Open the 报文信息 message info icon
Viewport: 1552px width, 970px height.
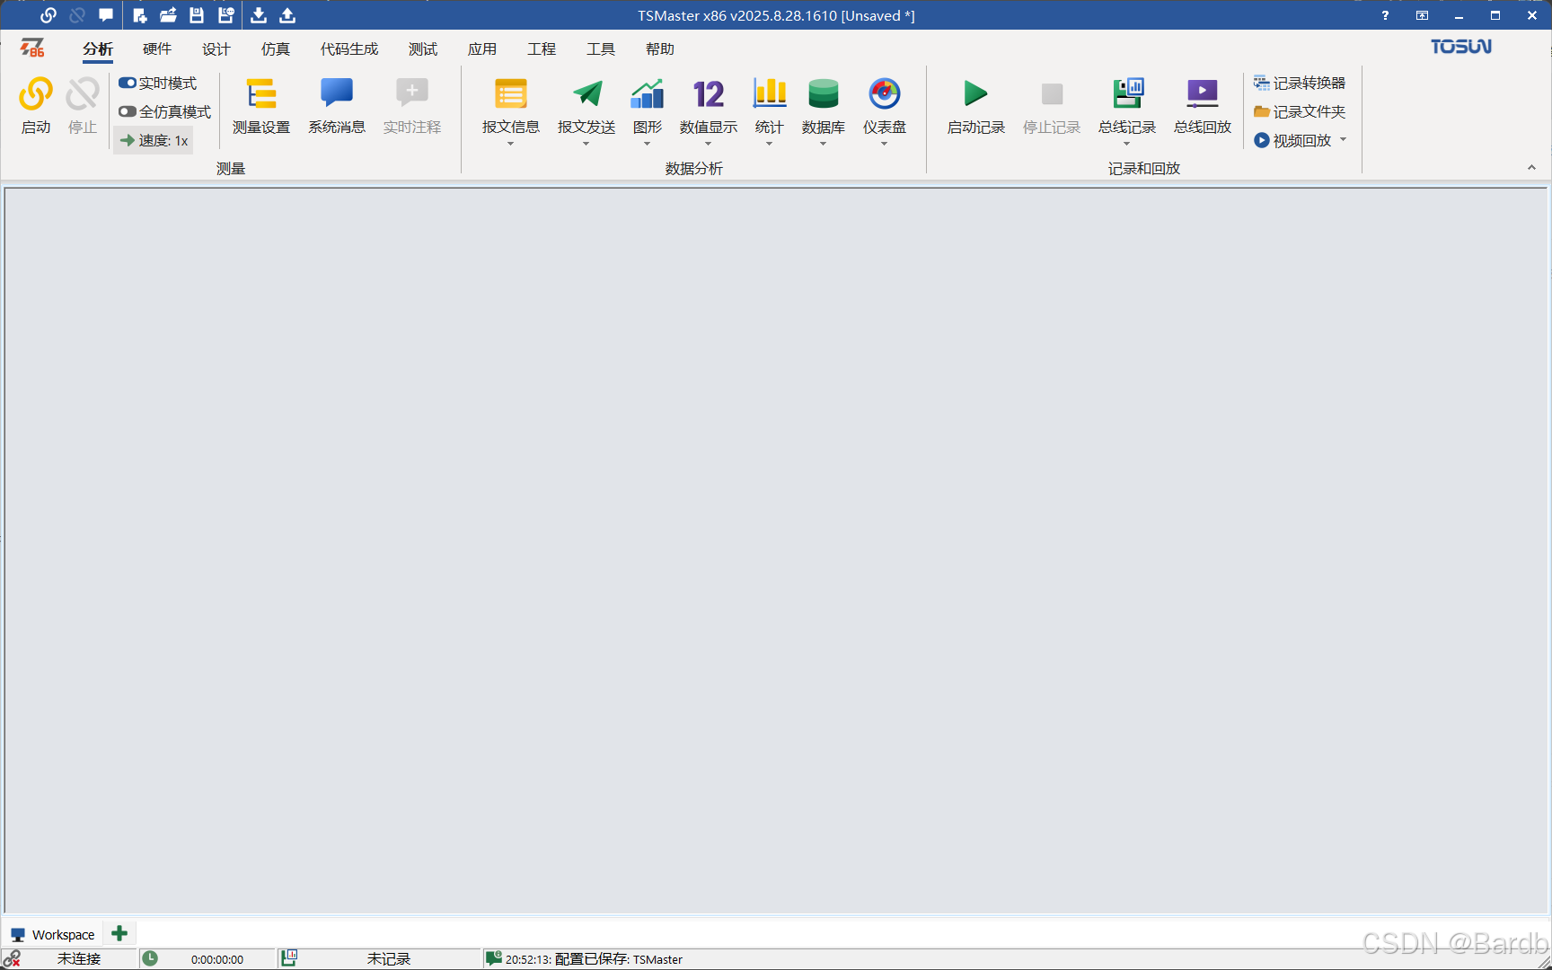click(x=511, y=94)
